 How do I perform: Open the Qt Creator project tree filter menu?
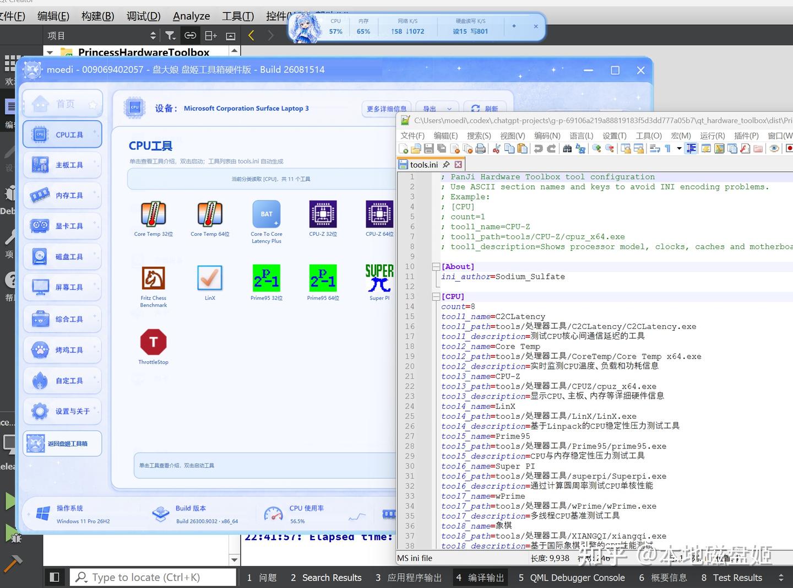[171, 36]
